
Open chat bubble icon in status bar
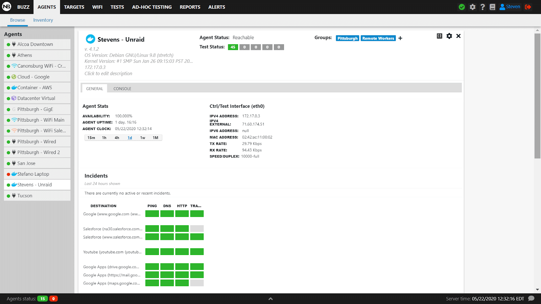[x=531, y=298]
